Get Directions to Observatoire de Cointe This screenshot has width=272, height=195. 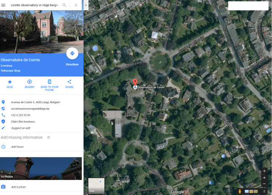click(x=72, y=53)
